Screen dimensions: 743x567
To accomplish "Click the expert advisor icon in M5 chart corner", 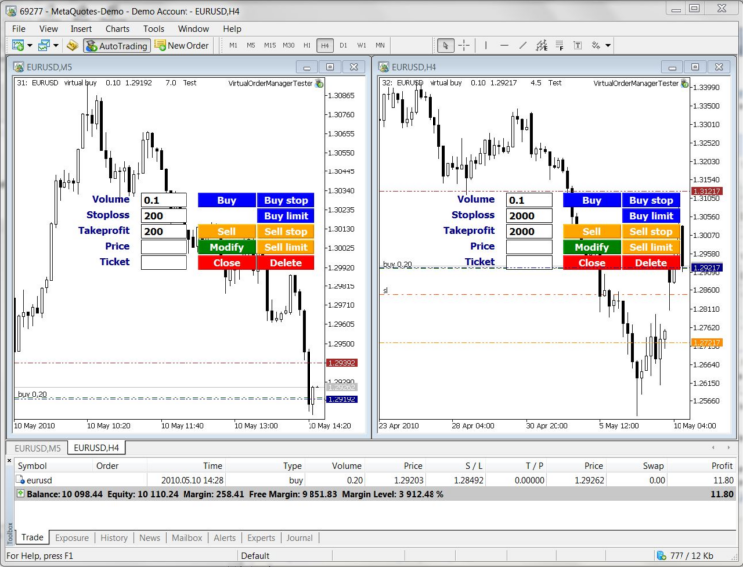I will (x=319, y=84).
